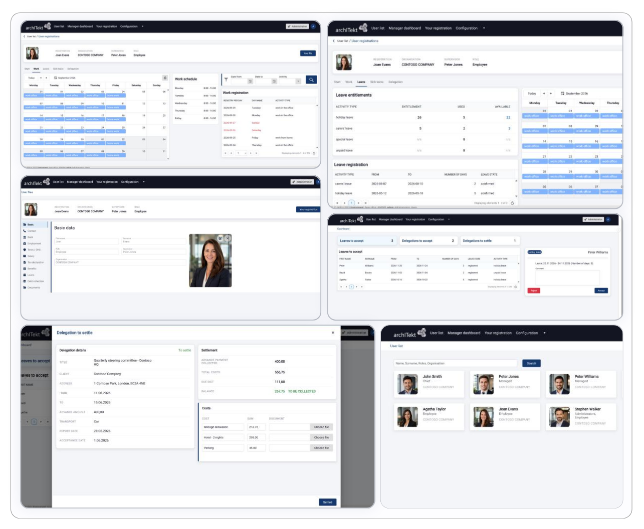Viewport: 644px width, 529px height.
Task: Click edit photo icon on Joan Evans portrait
Action: [x=221, y=238]
